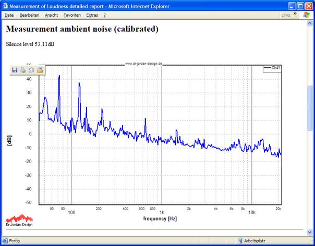The height and width of the screenshot is (246, 315).
Task: Open the Extras menu
Action: pos(92,15)
